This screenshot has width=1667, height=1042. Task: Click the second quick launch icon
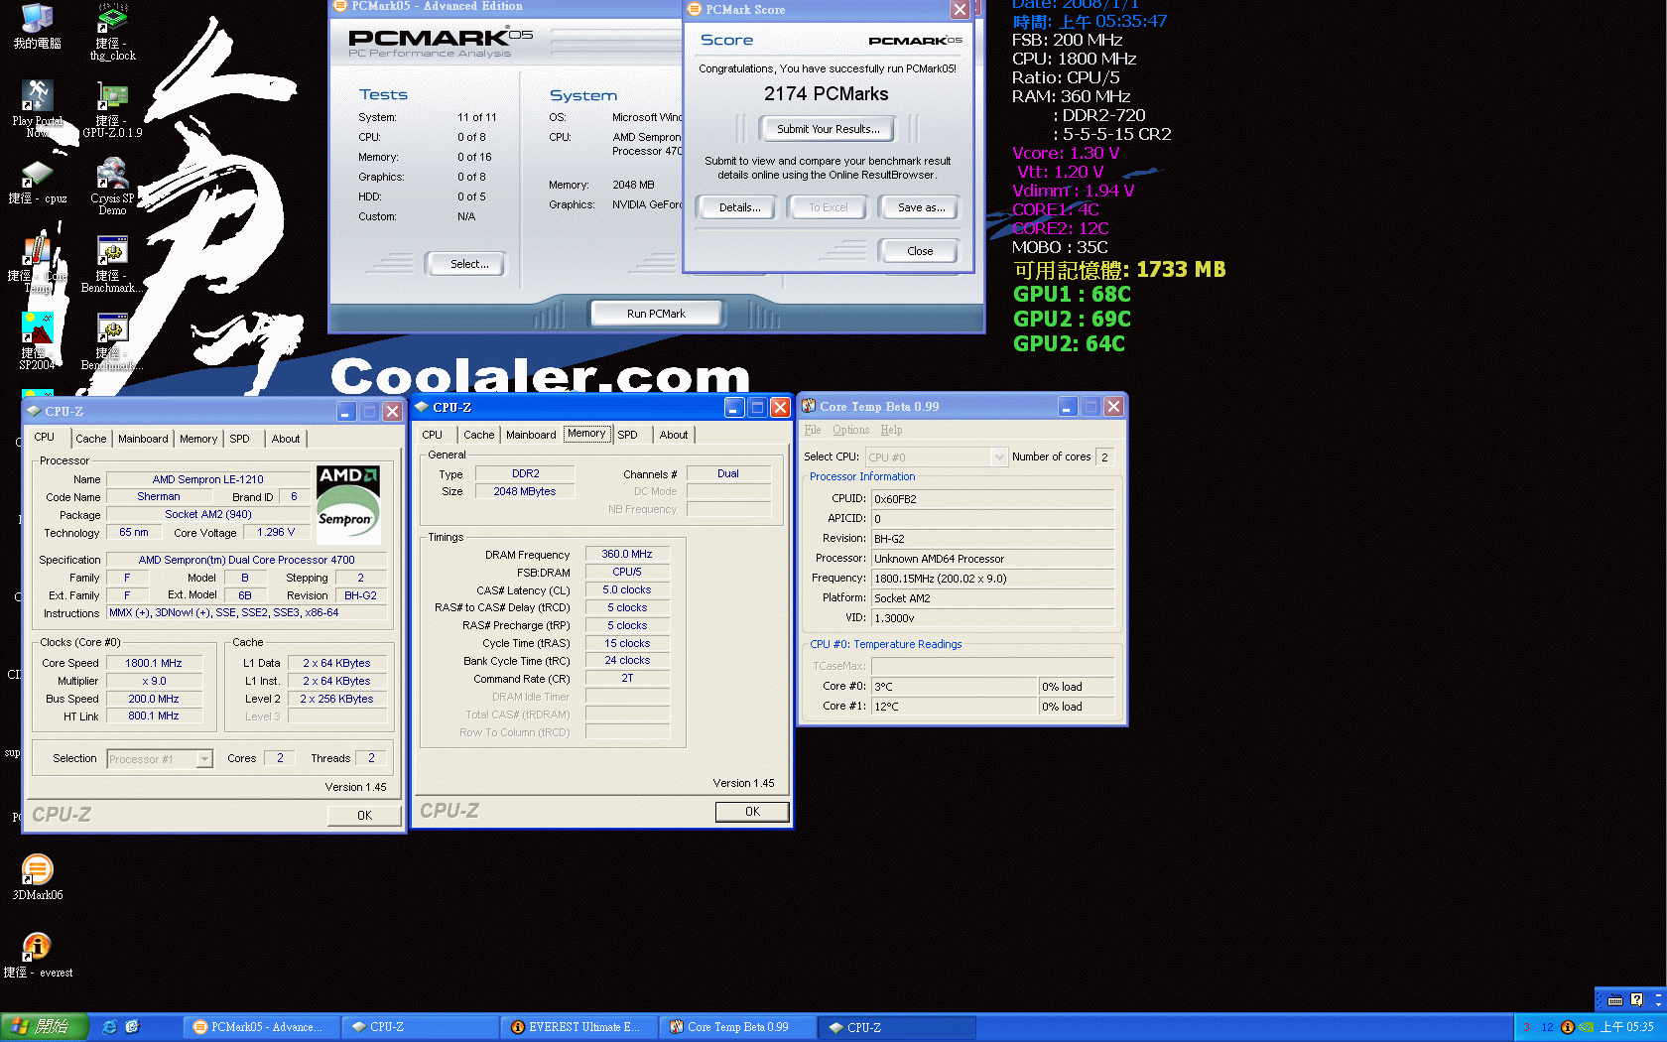132,1027
